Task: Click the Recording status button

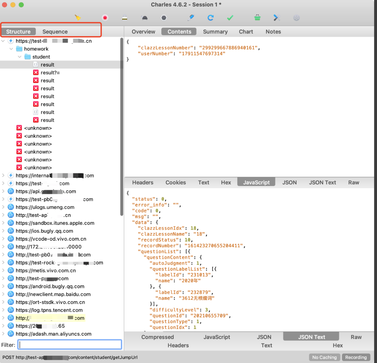Action: pyautogui.click(x=356, y=357)
